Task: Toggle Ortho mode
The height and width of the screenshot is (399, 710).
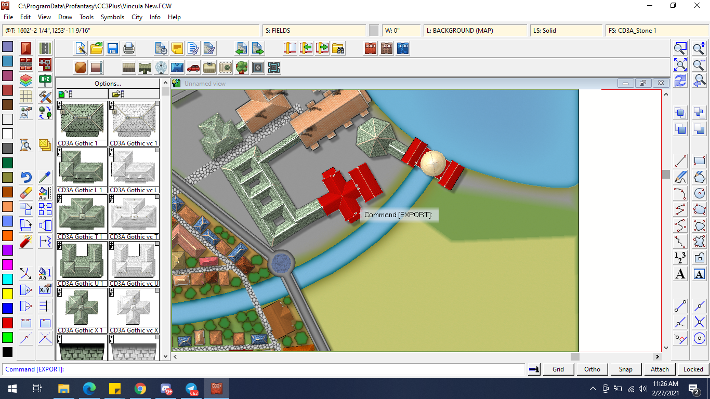Action: [x=592, y=369]
